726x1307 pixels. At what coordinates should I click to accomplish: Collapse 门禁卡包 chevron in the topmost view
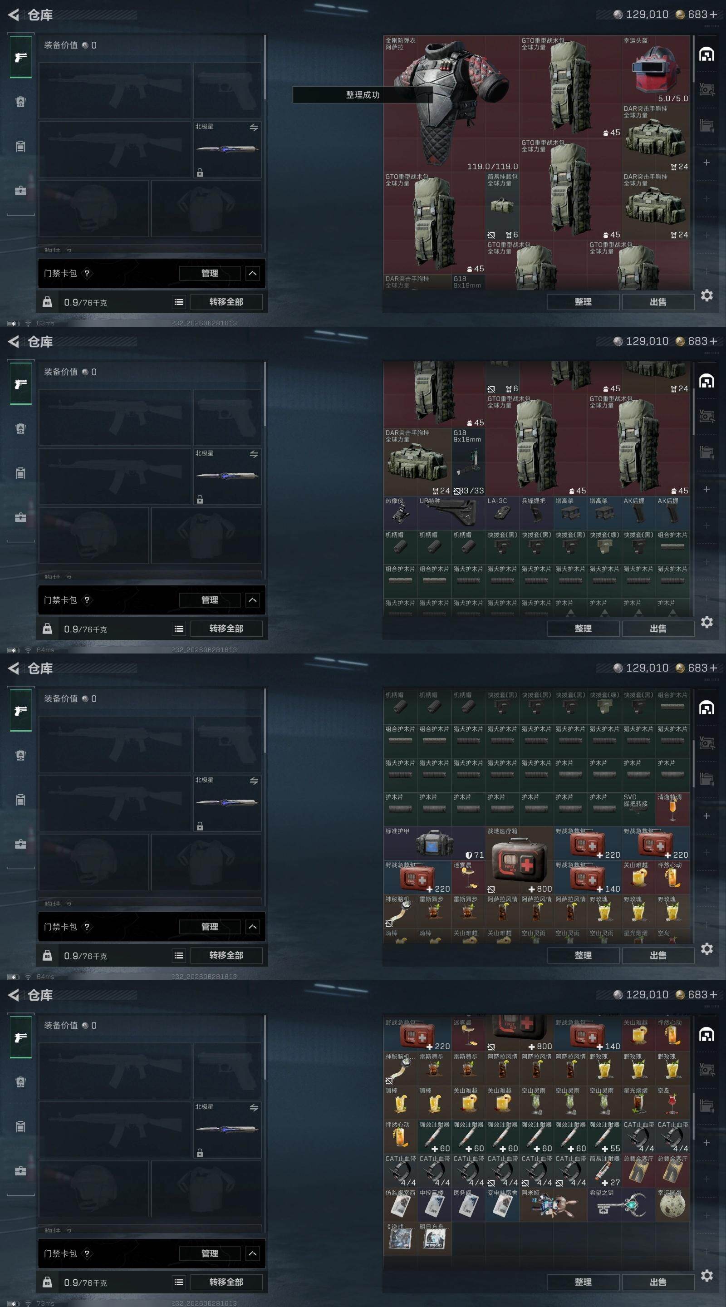pyautogui.click(x=253, y=274)
